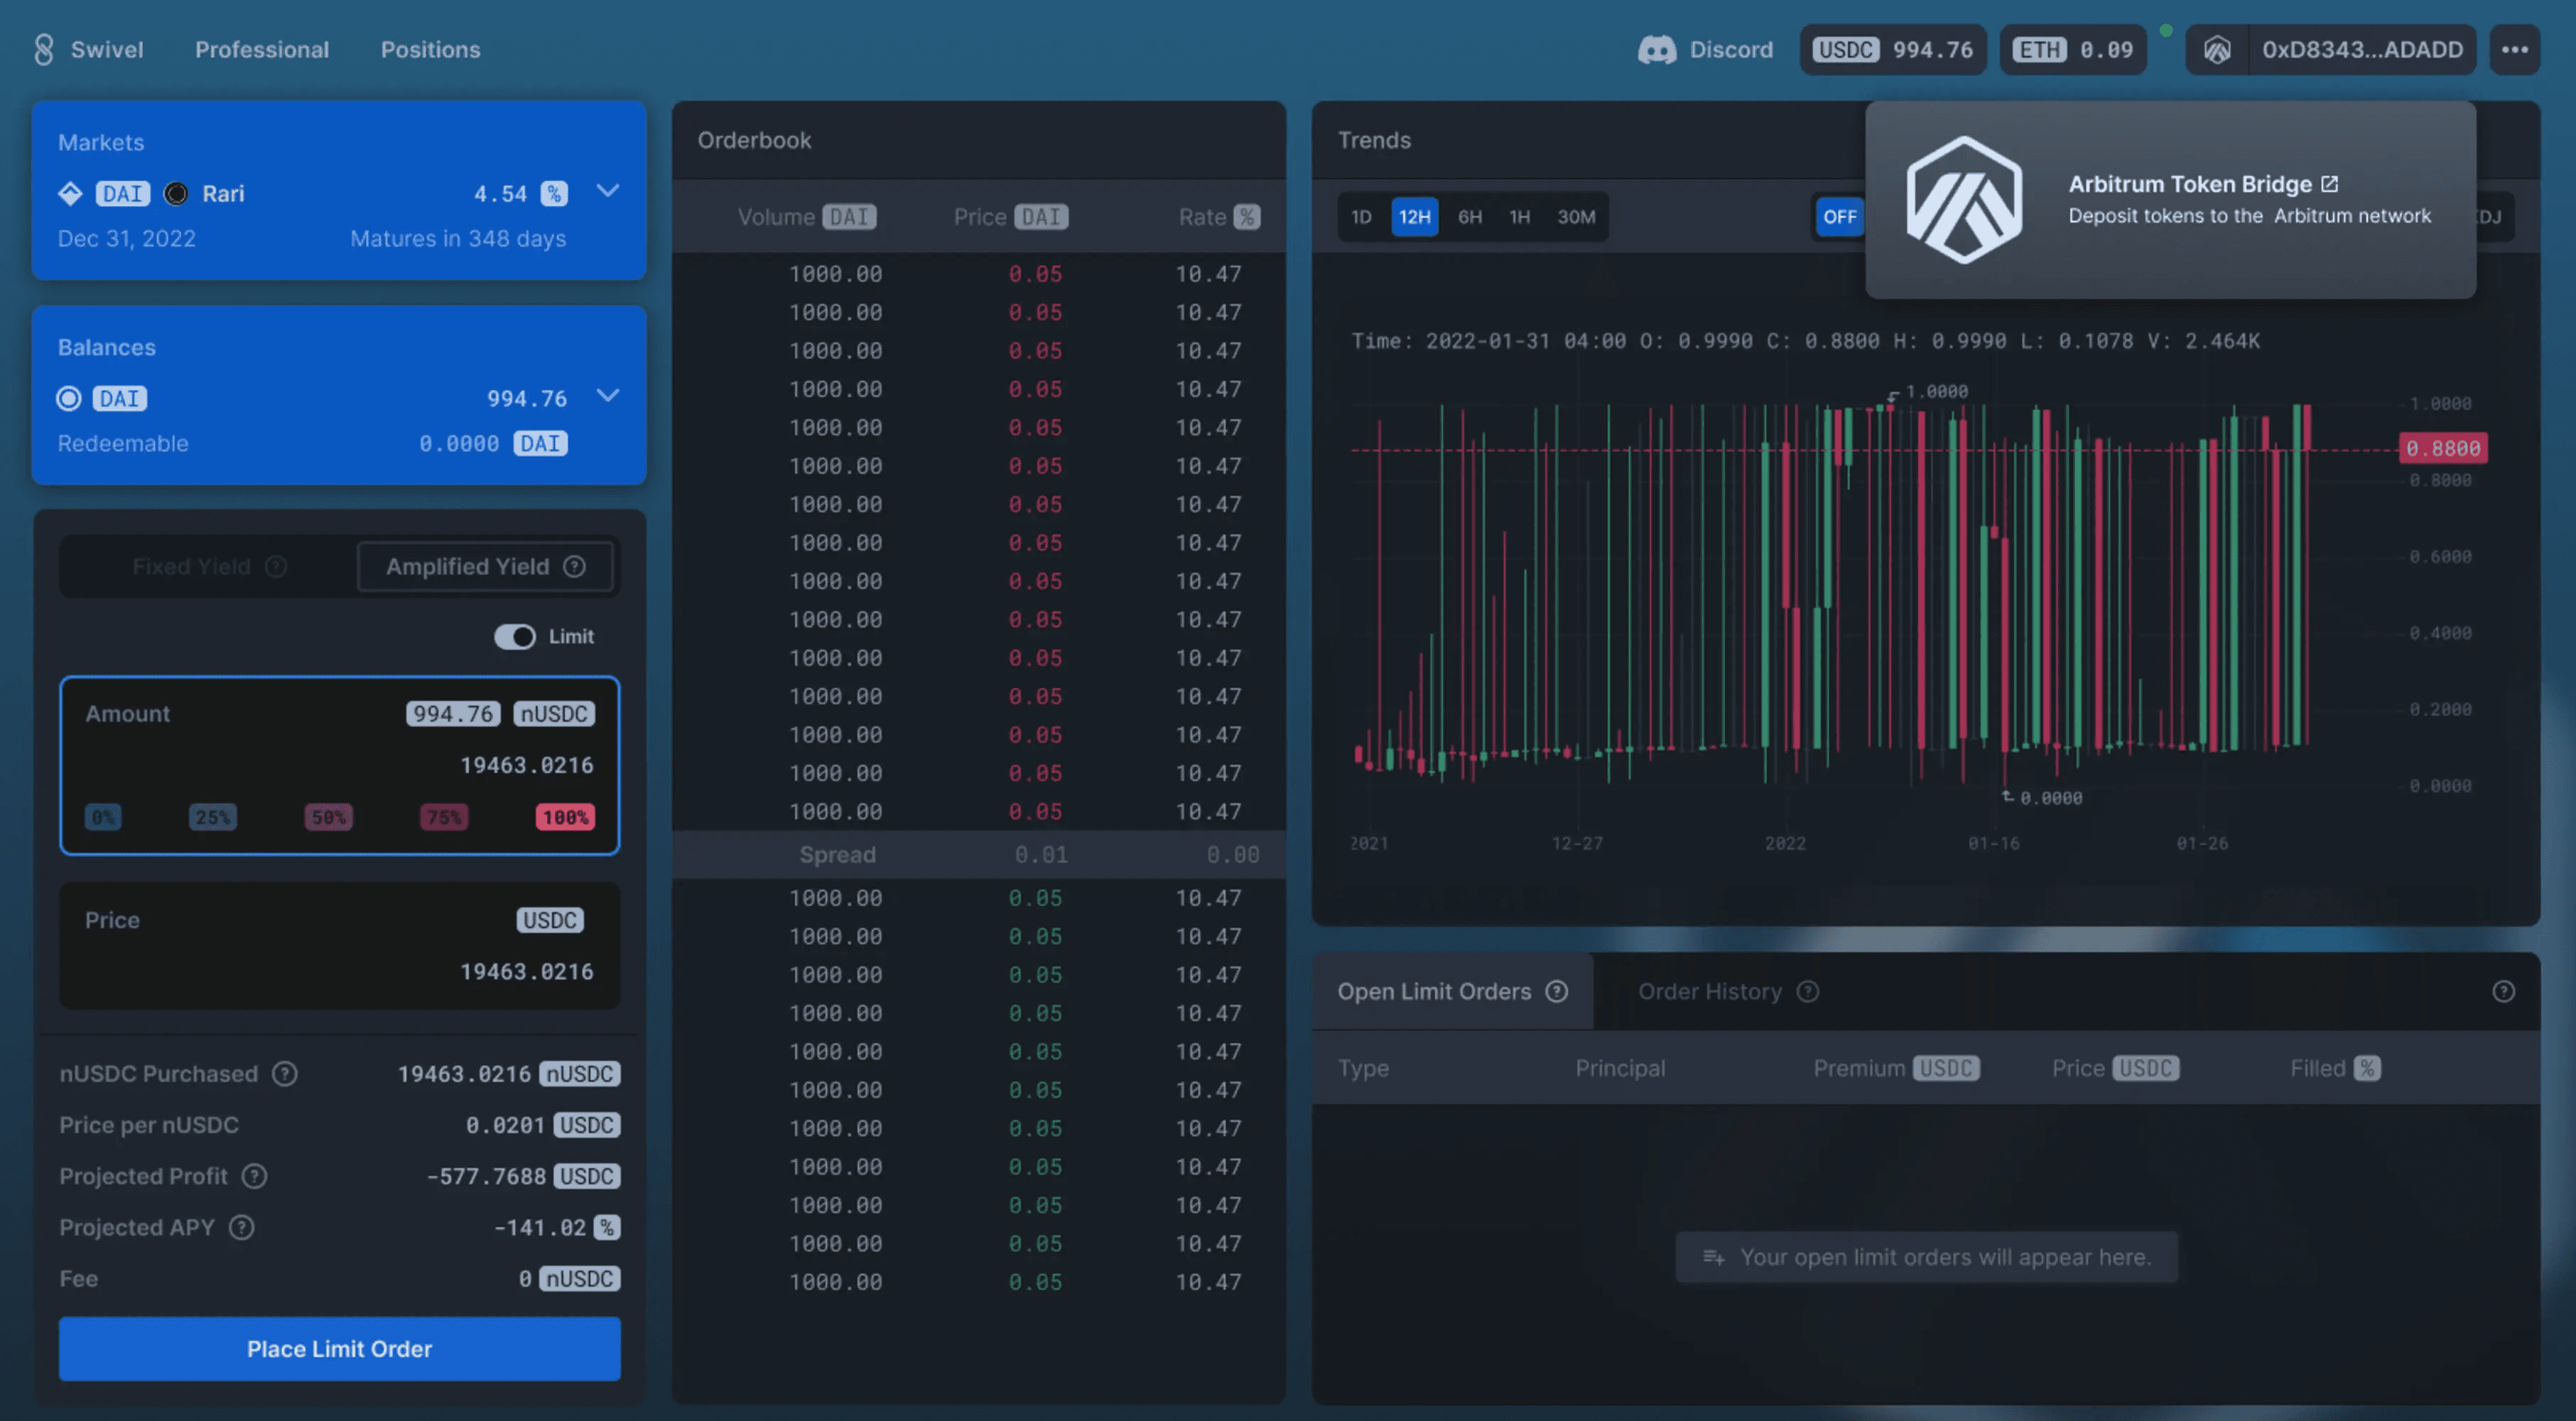Click the Open Limit Orders help icon
The image size is (2576, 1421).
point(1556,991)
